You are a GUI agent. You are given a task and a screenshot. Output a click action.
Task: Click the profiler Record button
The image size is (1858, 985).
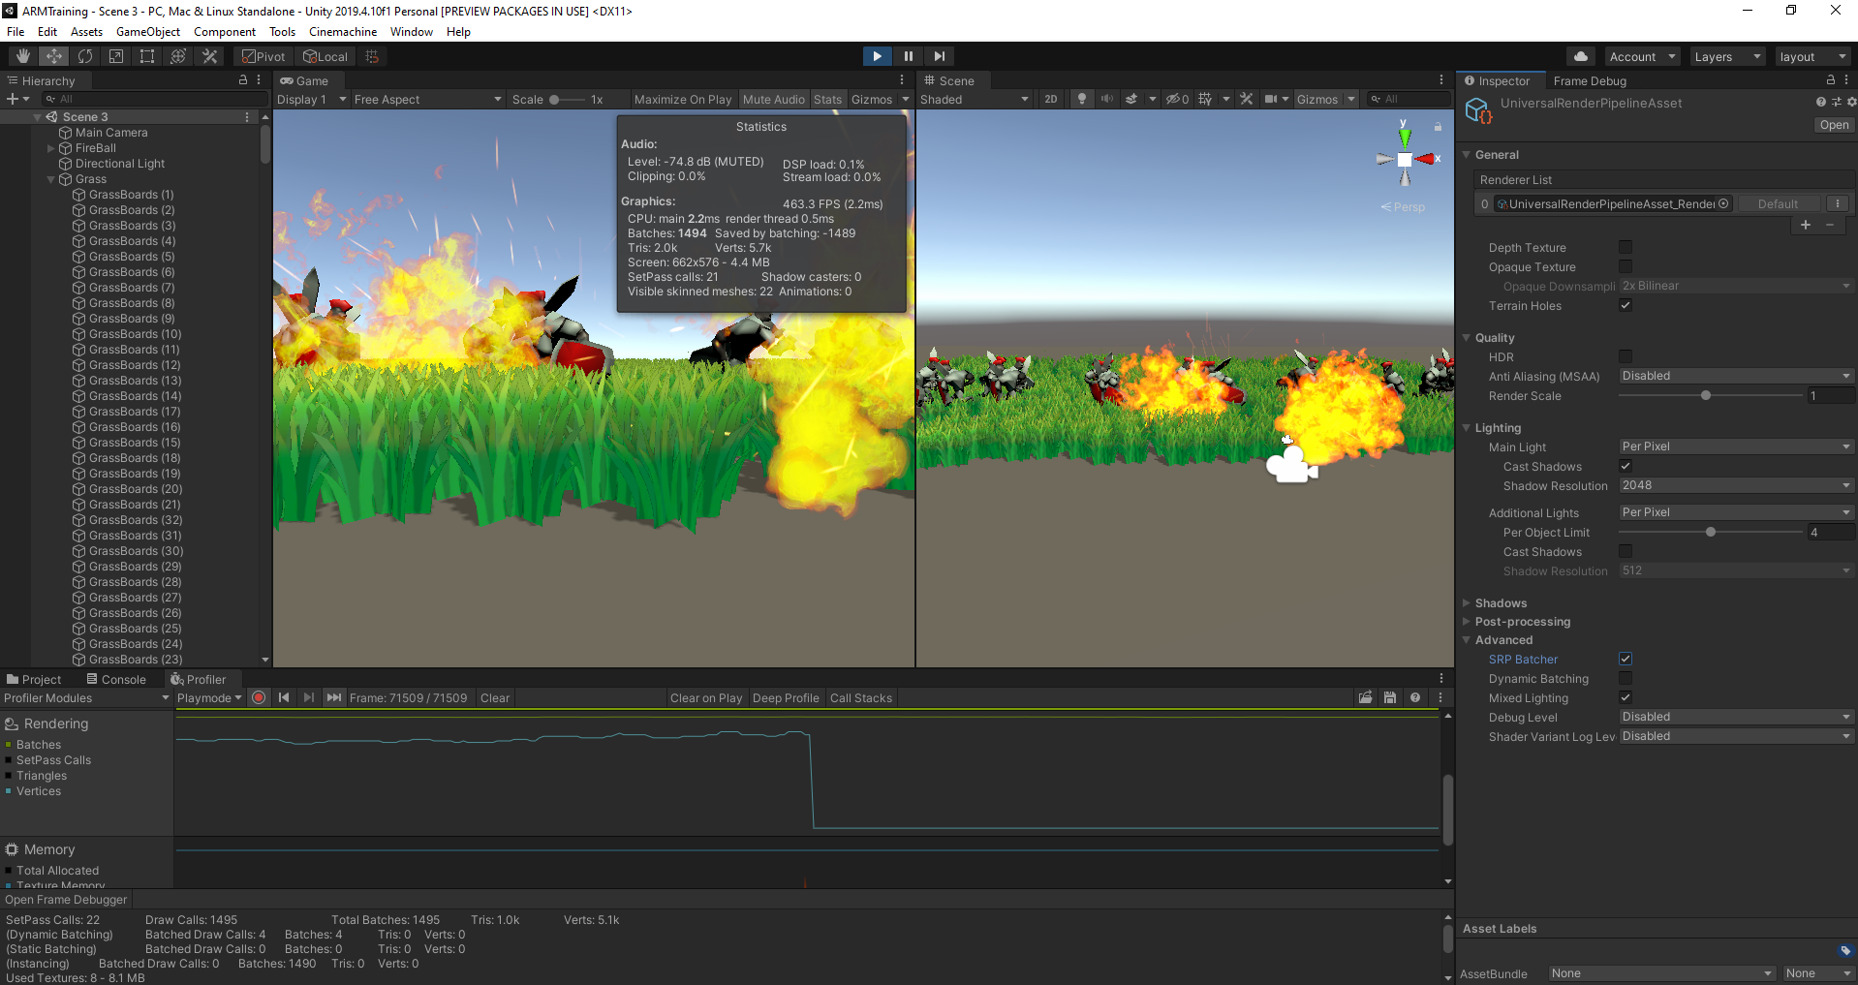[x=259, y=697]
